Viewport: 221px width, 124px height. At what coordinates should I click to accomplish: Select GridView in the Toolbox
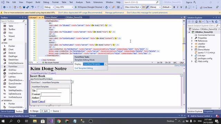[x=12, y=70]
